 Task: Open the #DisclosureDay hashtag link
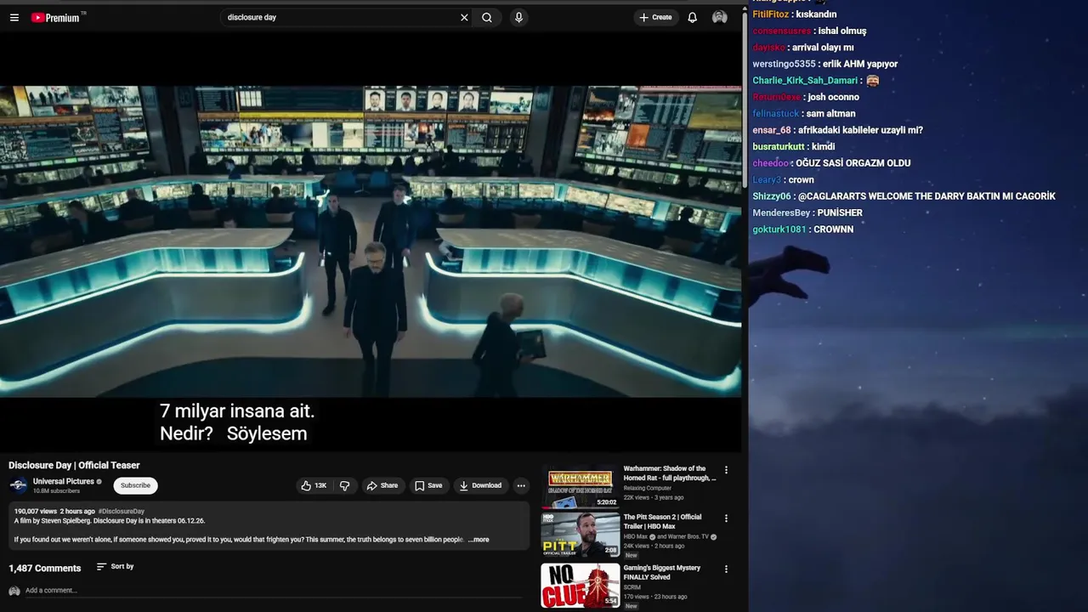pos(122,512)
